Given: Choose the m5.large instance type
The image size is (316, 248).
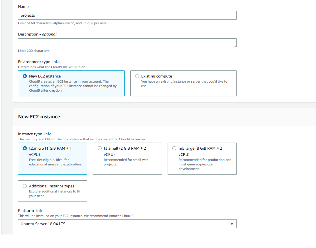Looking at the screenshot, I should (174, 148).
